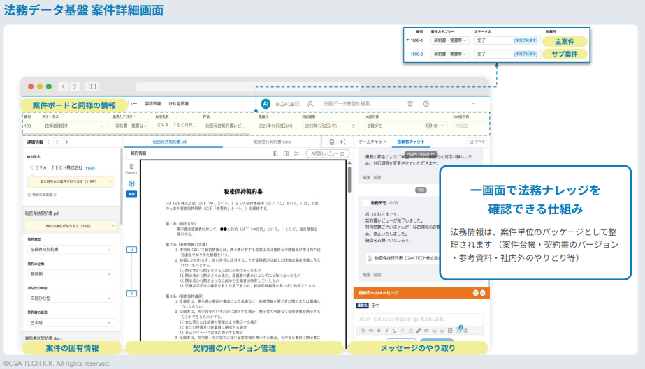Click the 119件 link beside GVA TECH株式会社

click(90, 168)
